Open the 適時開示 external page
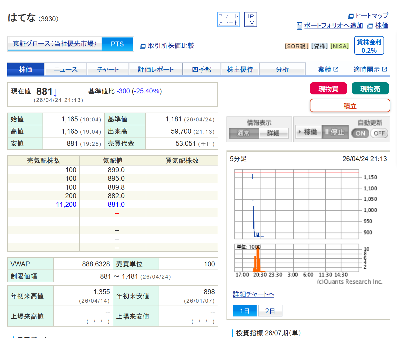 click(370, 70)
